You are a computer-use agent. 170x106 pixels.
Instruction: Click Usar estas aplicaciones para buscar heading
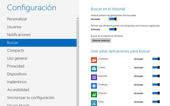pos(120,51)
